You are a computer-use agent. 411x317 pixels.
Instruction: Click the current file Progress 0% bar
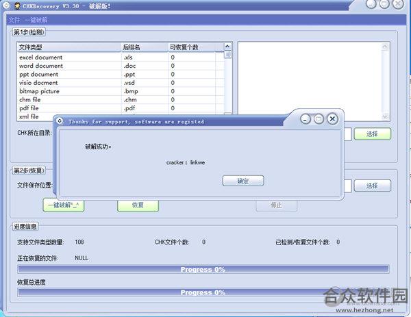pyautogui.click(x=203, y=269)
